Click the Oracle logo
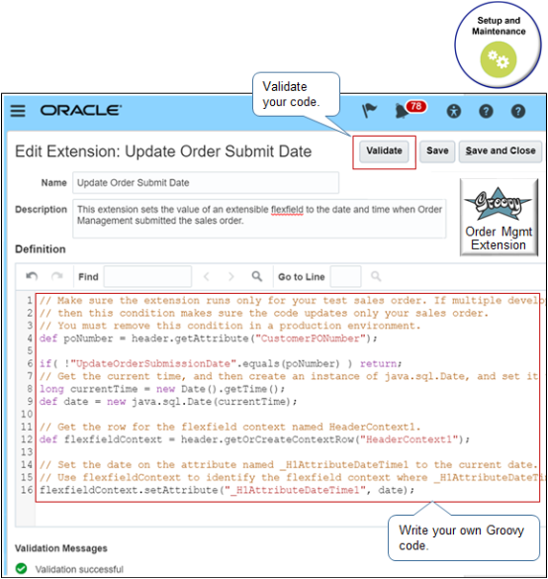This screenshot has height=579, width=548. pos(81,111)
